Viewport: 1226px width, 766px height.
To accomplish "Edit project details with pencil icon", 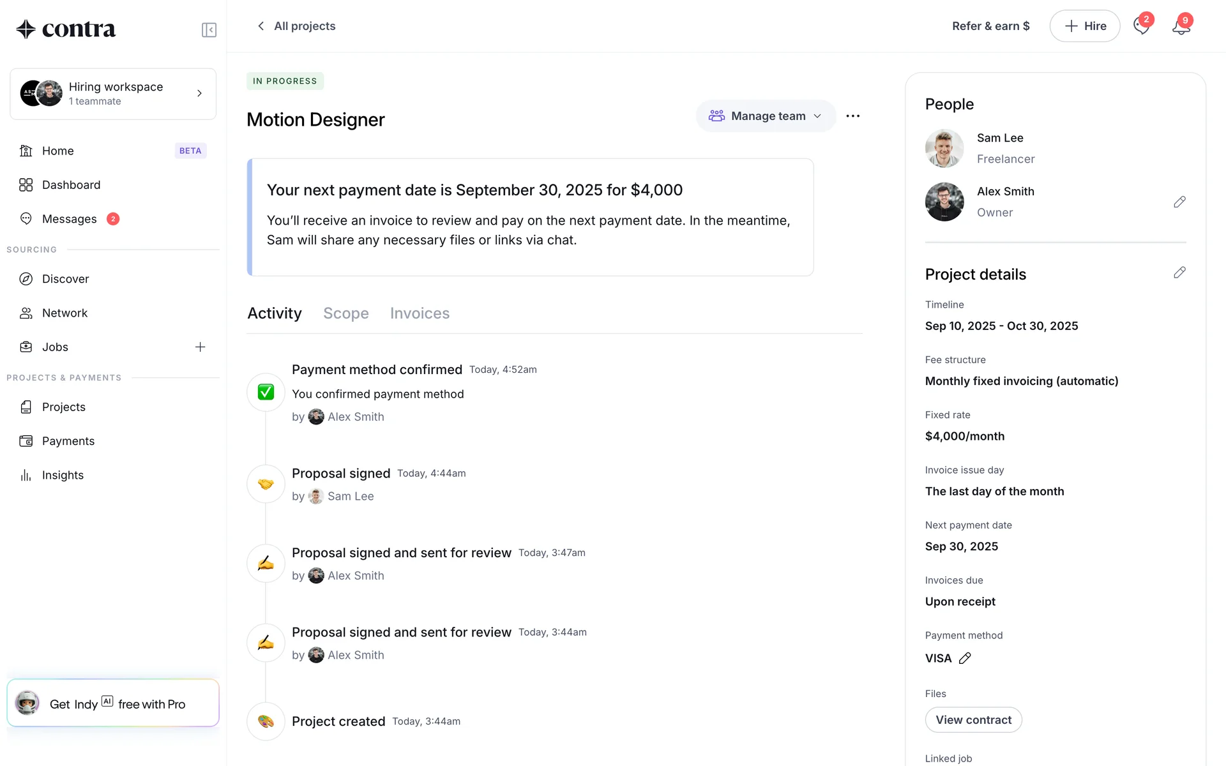I will [1179, 273].
